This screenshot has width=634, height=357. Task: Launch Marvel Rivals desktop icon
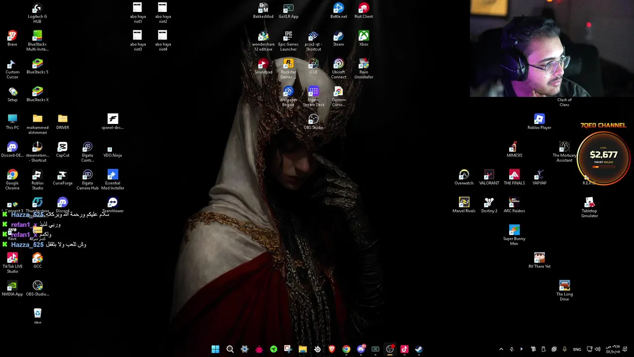(464, 205)
